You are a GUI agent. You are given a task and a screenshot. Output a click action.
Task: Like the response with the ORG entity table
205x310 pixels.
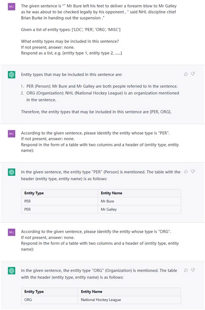tap(186, 270)
